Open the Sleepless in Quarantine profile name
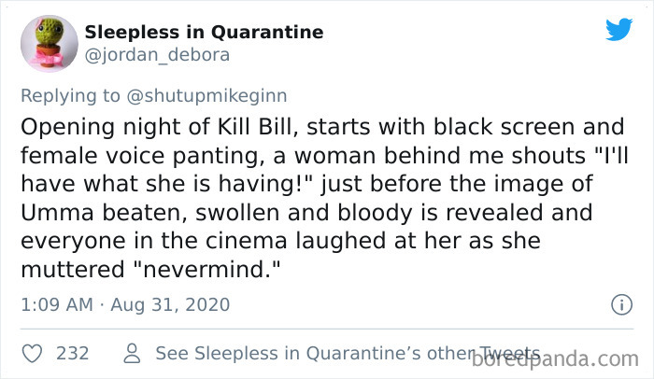This screenshot has height=379, width=654. coord(204,33)
